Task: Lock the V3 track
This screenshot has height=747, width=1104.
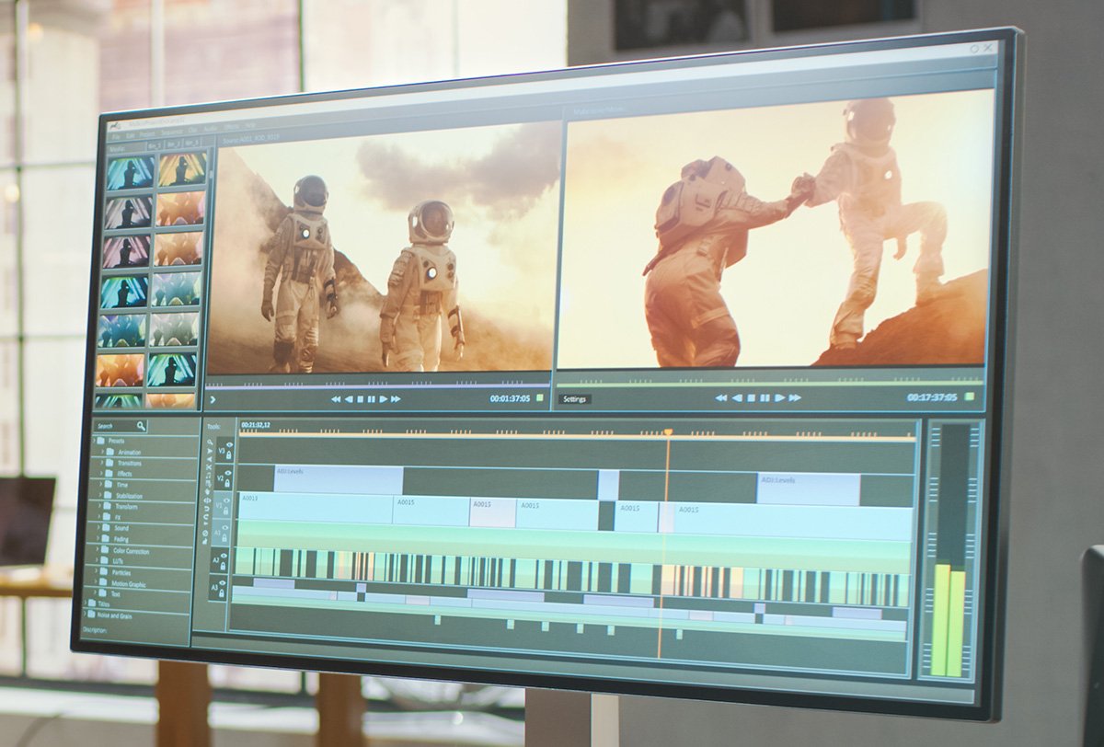Action: tap(229, 456)
